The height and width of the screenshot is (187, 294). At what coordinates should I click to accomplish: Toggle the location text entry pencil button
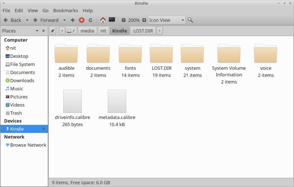(x=53, y=31)
